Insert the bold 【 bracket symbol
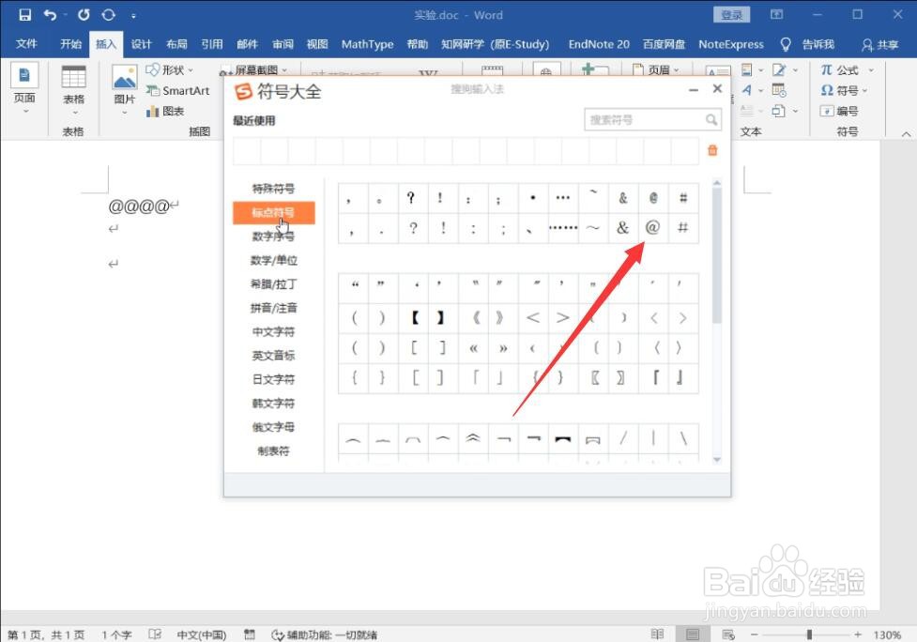Viewport: 917px width, 642px height. [x=414, y=317]
